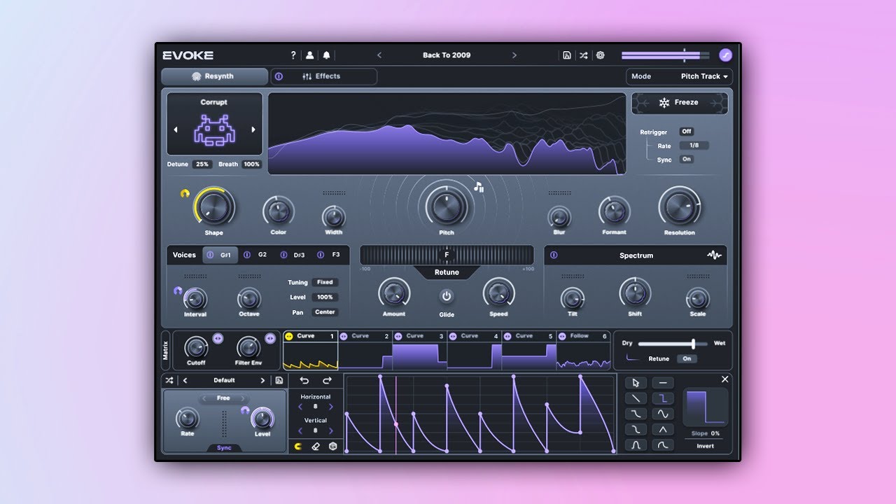
Task: Select the step-down curve shape highlighted in purple
Action: 662,398
